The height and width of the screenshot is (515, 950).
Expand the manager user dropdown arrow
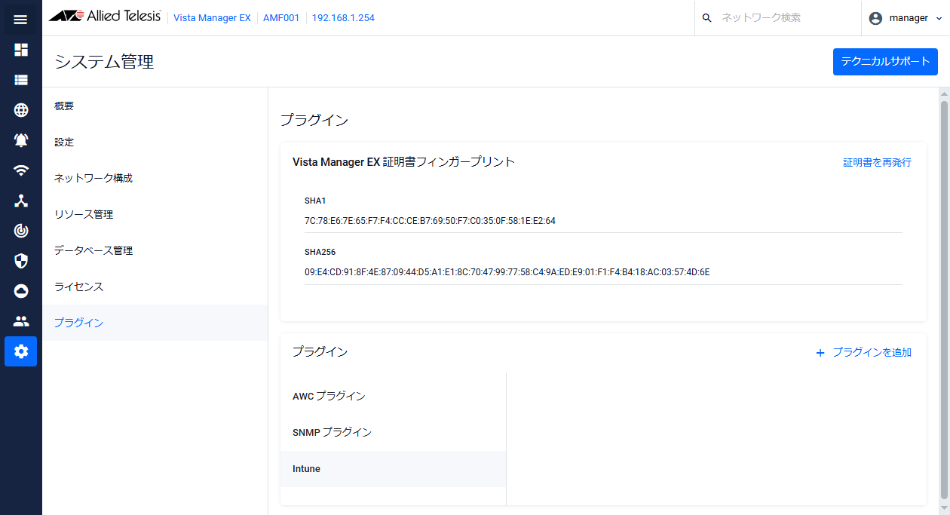point(939,18)
